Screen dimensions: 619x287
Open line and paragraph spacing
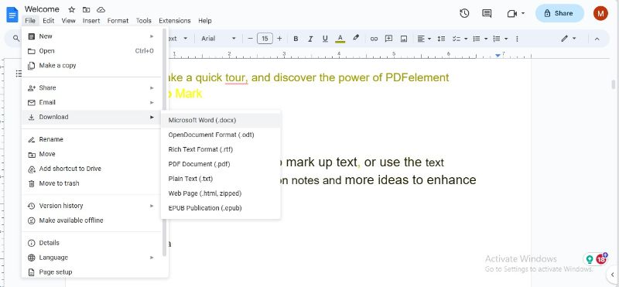click(441, 39)
